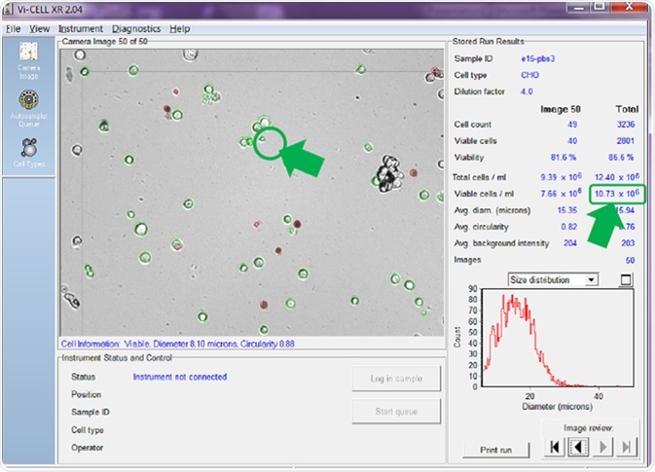Open the Diagnostics menu
The height and width of the screenshot is (472, 655).
(x=135, y=29)
